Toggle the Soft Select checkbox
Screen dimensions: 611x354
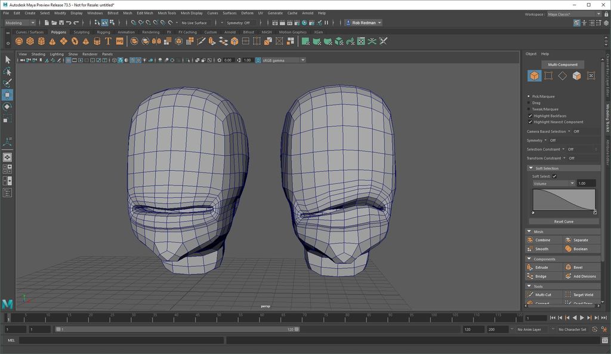tap(555, 176)
